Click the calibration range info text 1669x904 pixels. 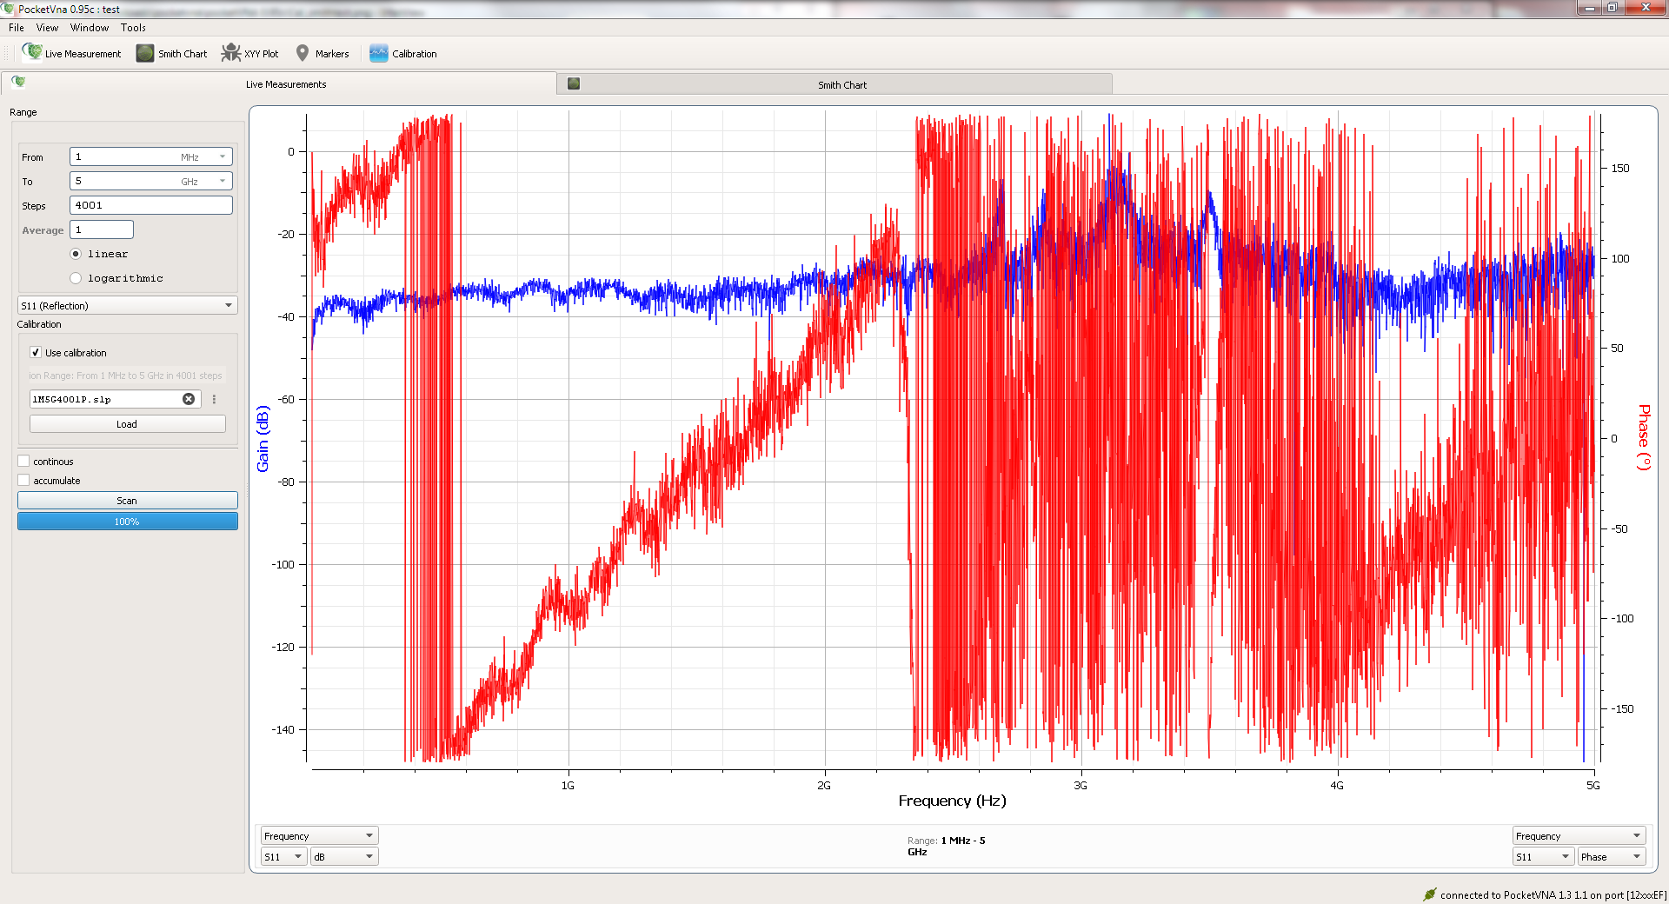(125, 376)
